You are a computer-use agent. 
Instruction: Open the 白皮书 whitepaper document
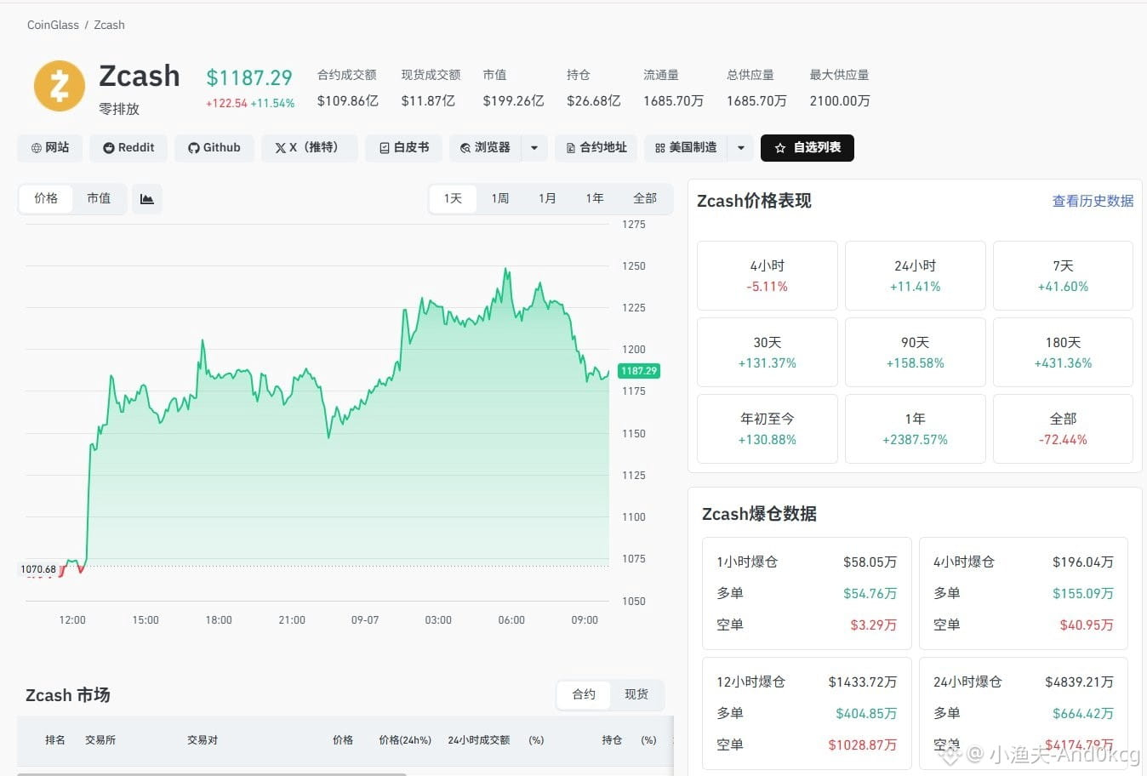pyautogui.click(x=404, y=148)
